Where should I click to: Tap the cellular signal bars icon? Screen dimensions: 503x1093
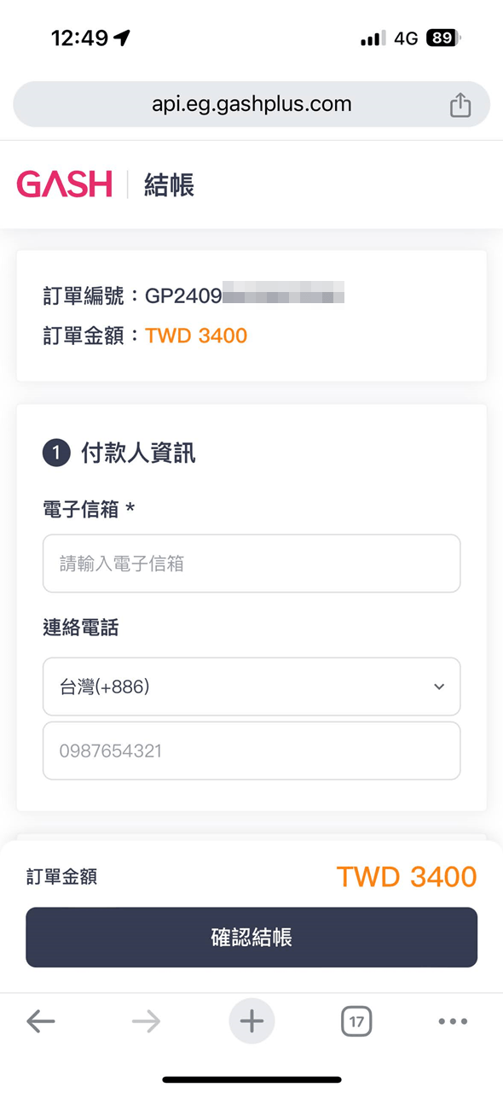(x=373, y=38)
